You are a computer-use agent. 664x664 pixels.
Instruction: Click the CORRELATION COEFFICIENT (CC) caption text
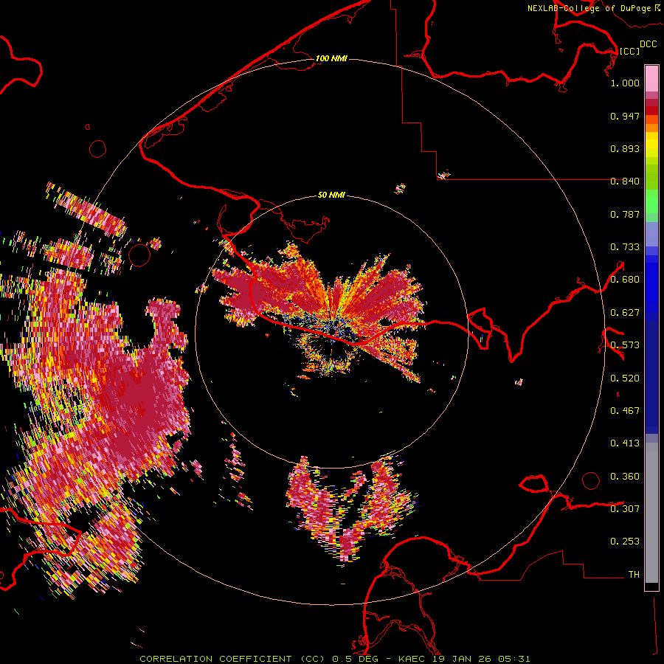click(232, 659)
